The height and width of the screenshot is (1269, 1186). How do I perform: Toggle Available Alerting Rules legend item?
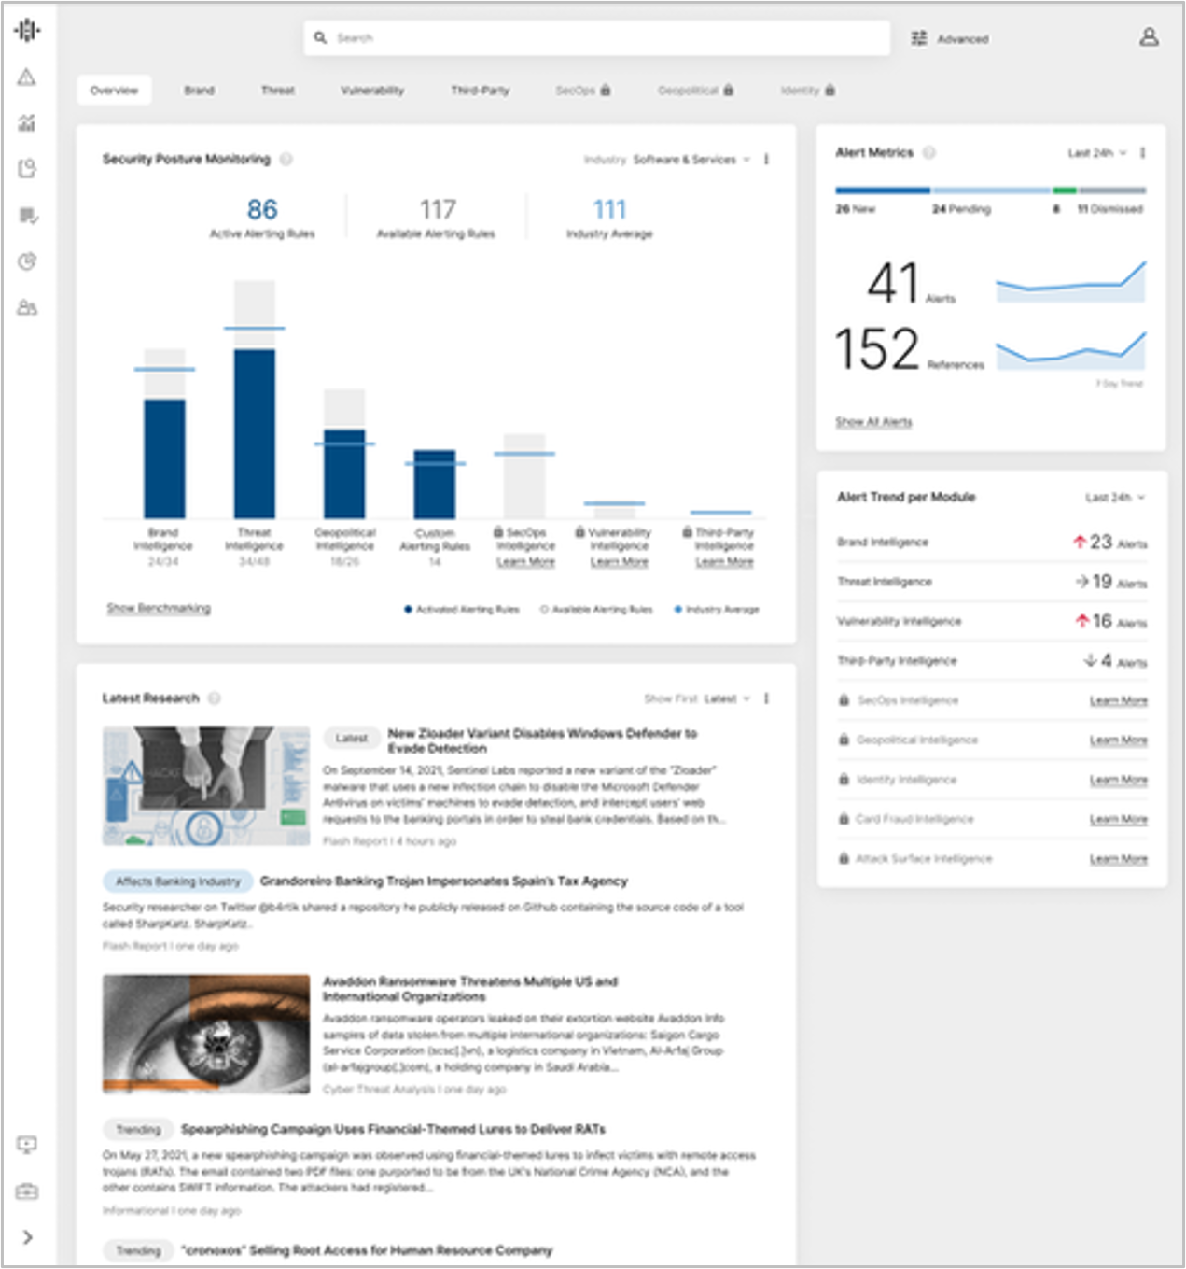pyautogui.click(x=596, y=610)
